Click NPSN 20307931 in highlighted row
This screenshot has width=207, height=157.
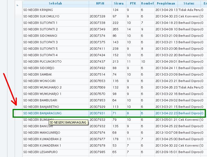coord(97,113)
